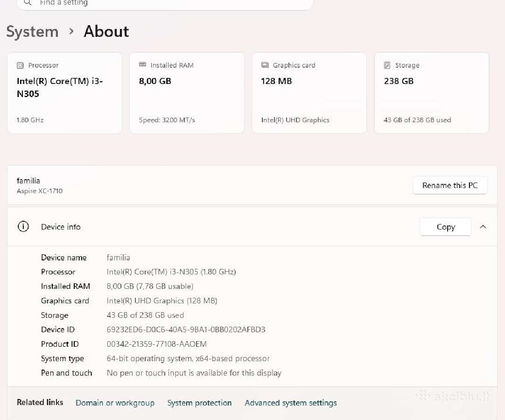Open Domain or workgroup link

(115, 403)
